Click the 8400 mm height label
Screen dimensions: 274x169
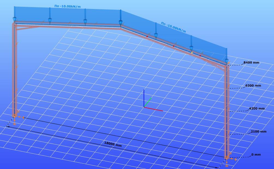[x=251, y=62]
